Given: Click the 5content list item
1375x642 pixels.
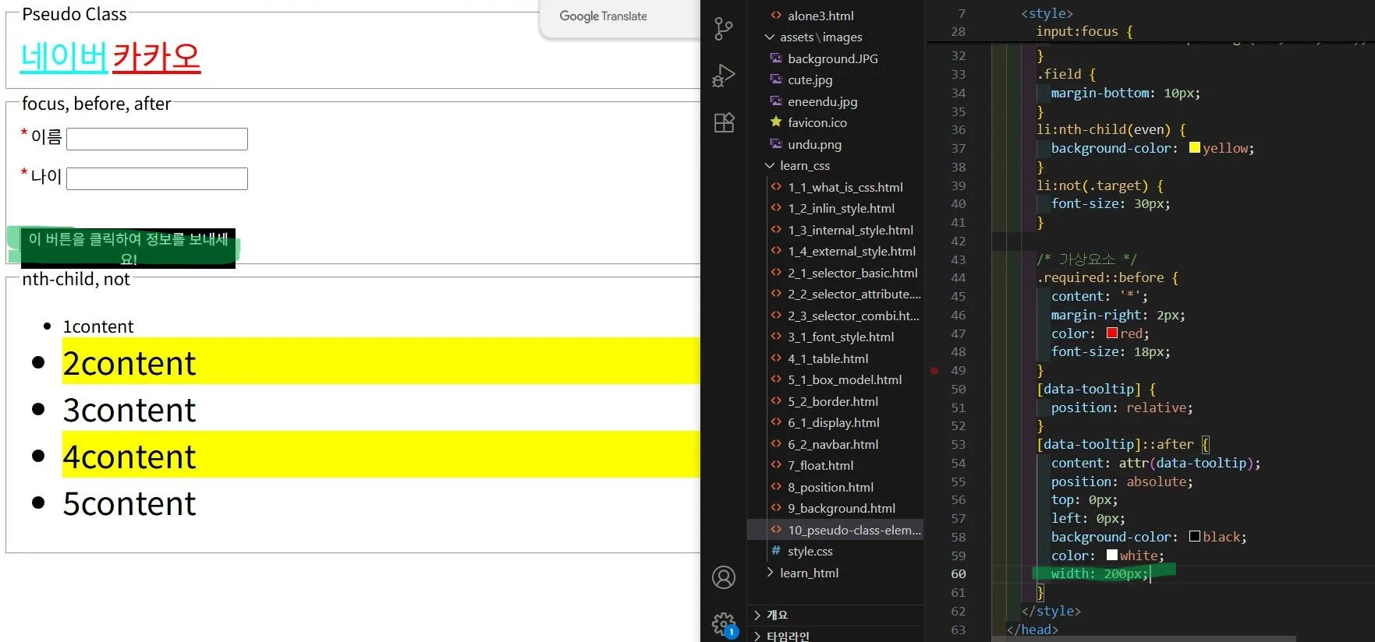Looking at the screenshot, I should coord(129,503).
